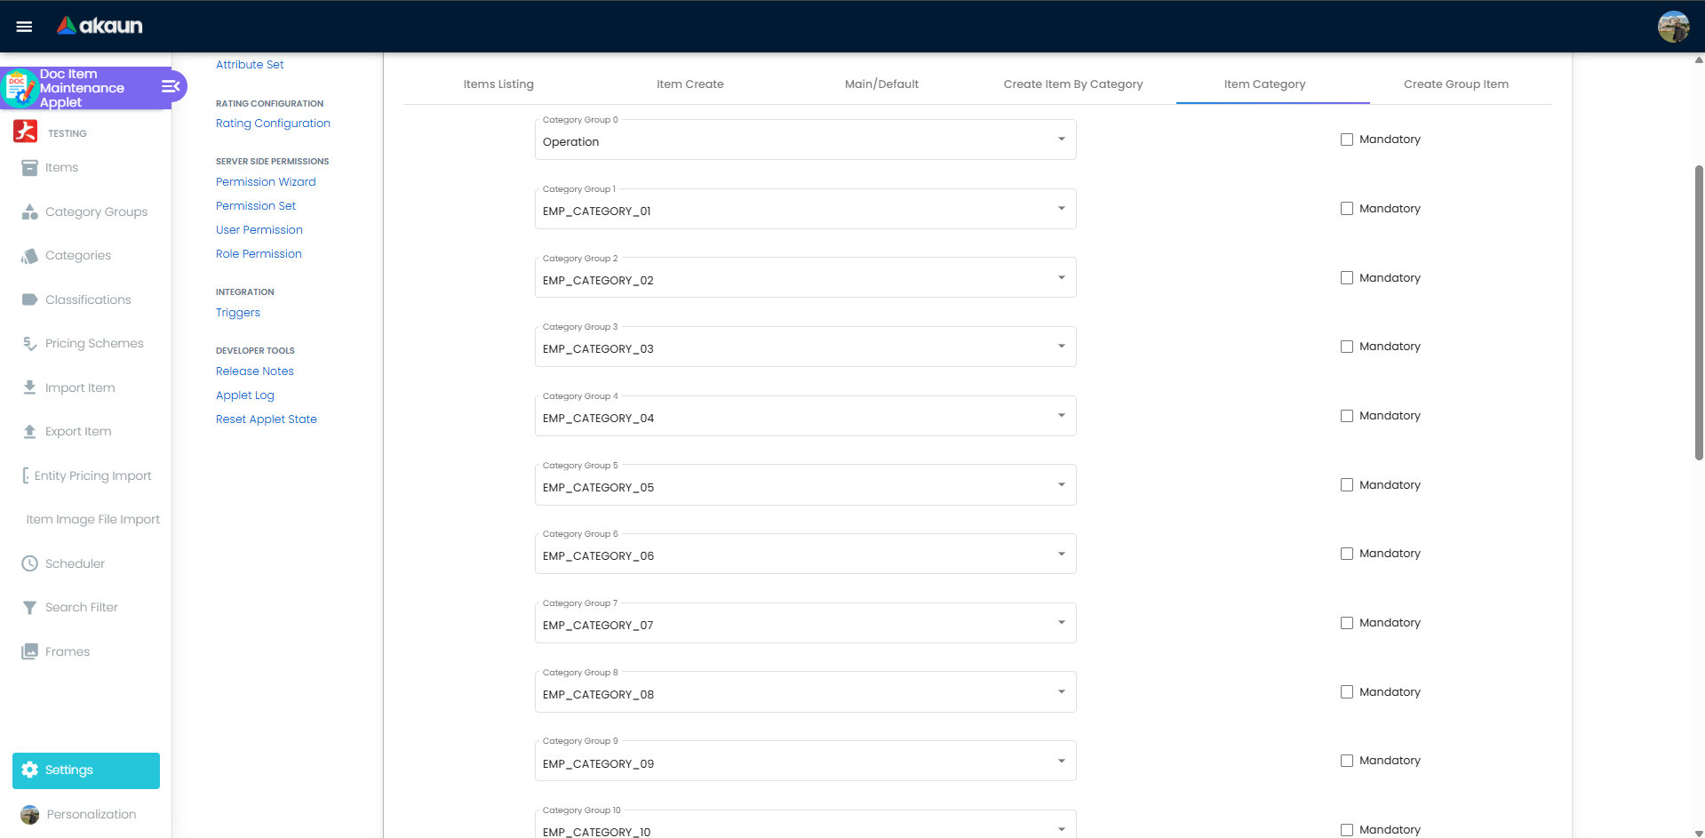Click the Items archive icon in sidebar

(x=29, y=168)
